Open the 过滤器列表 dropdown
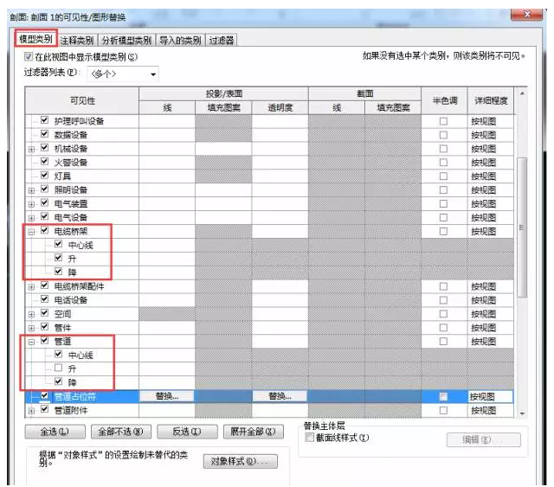Viewport: 554px width, 487px height. pyautogui.click(x=123, y=74)
